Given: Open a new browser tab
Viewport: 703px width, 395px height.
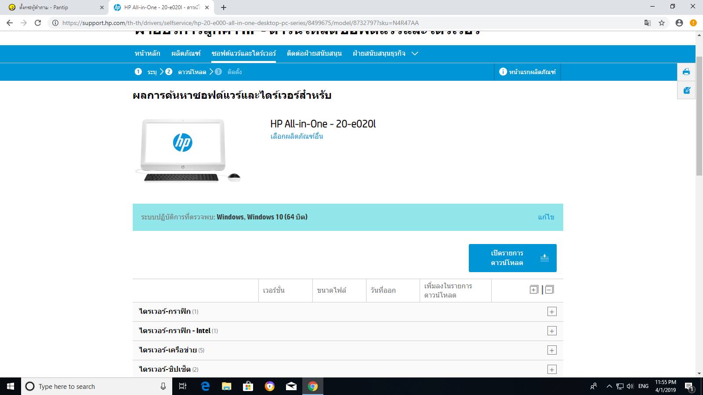Looking at the screenshot, I should [x=224, y=7].
